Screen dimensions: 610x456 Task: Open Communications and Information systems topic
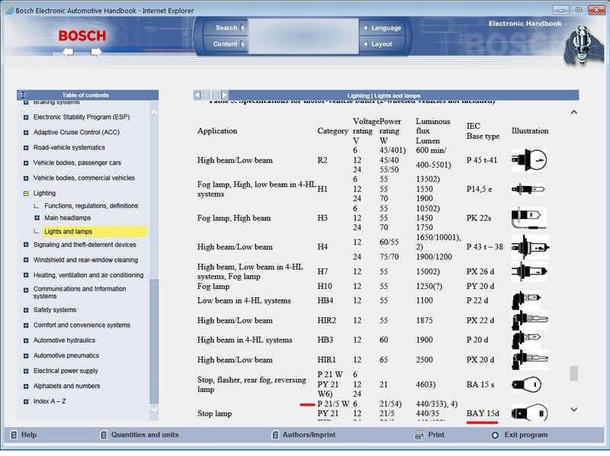pyautogui.click(x=80, y=292)
